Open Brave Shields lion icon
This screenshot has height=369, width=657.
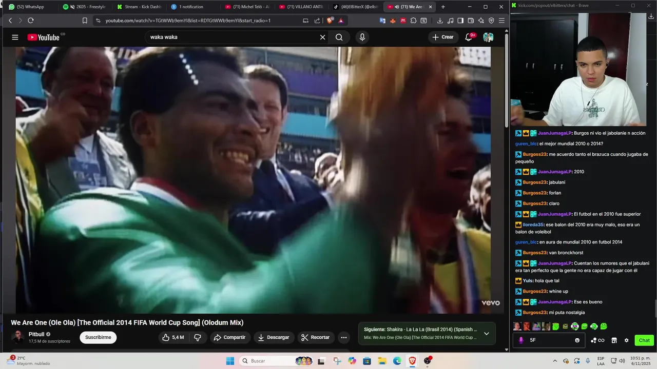[330, 20]
